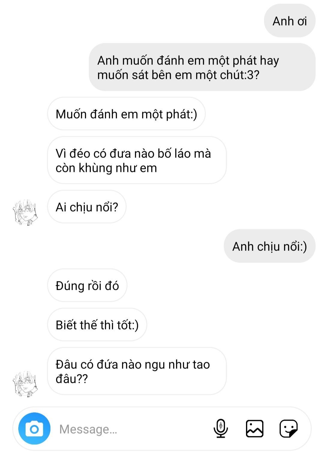Open the blue camera button

[34, 428]
